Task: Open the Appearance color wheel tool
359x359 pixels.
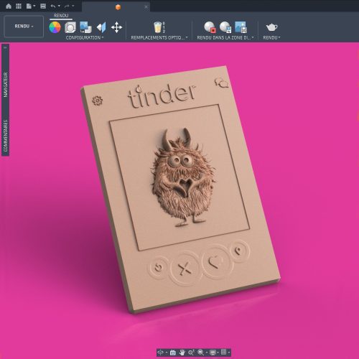Action: point(55,27)
